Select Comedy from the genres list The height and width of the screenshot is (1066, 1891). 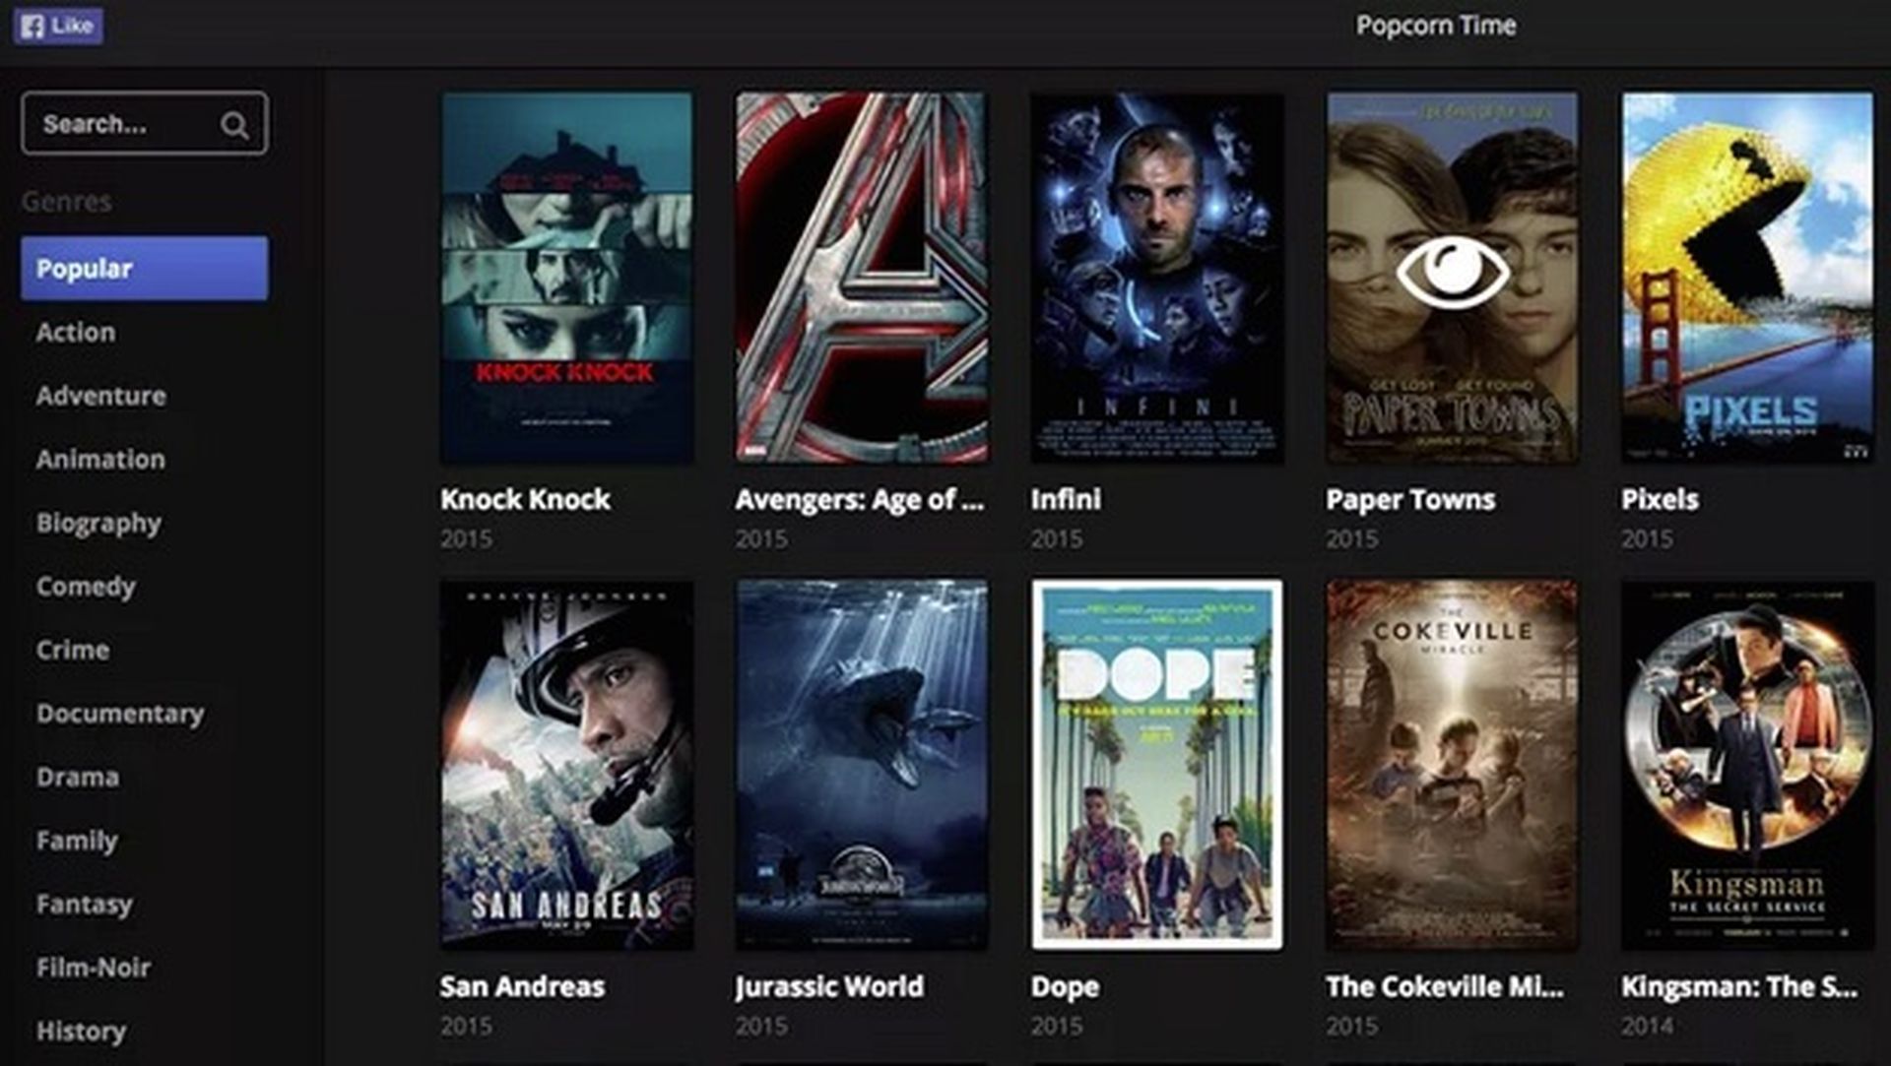tap(86, 587)
